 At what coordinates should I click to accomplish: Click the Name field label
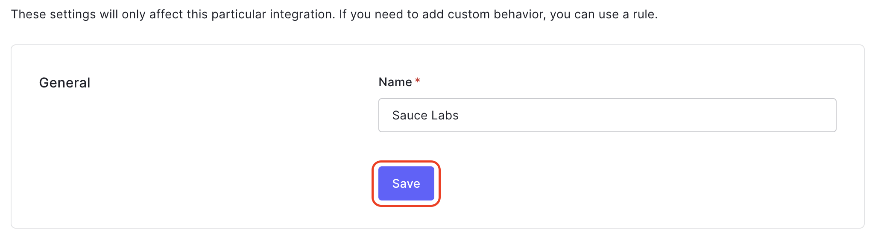(x=395, y=82)
